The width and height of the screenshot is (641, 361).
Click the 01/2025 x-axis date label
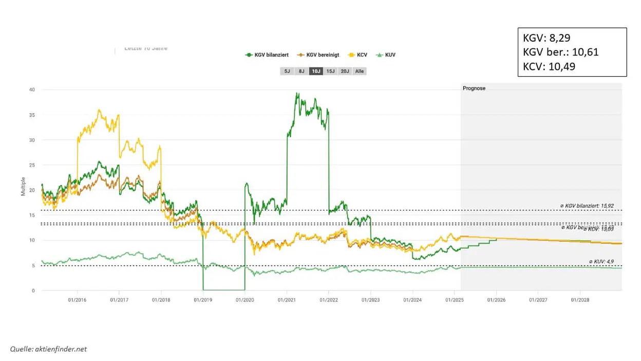pos(454,299)
